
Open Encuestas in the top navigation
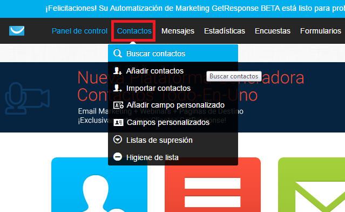[273, 31]
